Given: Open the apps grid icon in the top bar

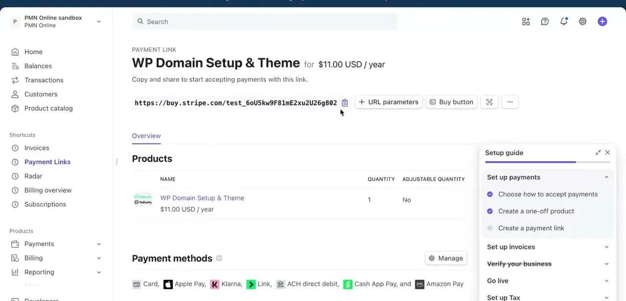Looking at the screenshot, I should [x=526, y=21].
